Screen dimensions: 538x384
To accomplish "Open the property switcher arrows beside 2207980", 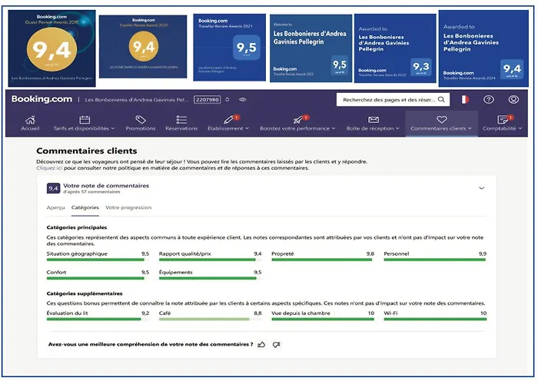I will point(227,99).
